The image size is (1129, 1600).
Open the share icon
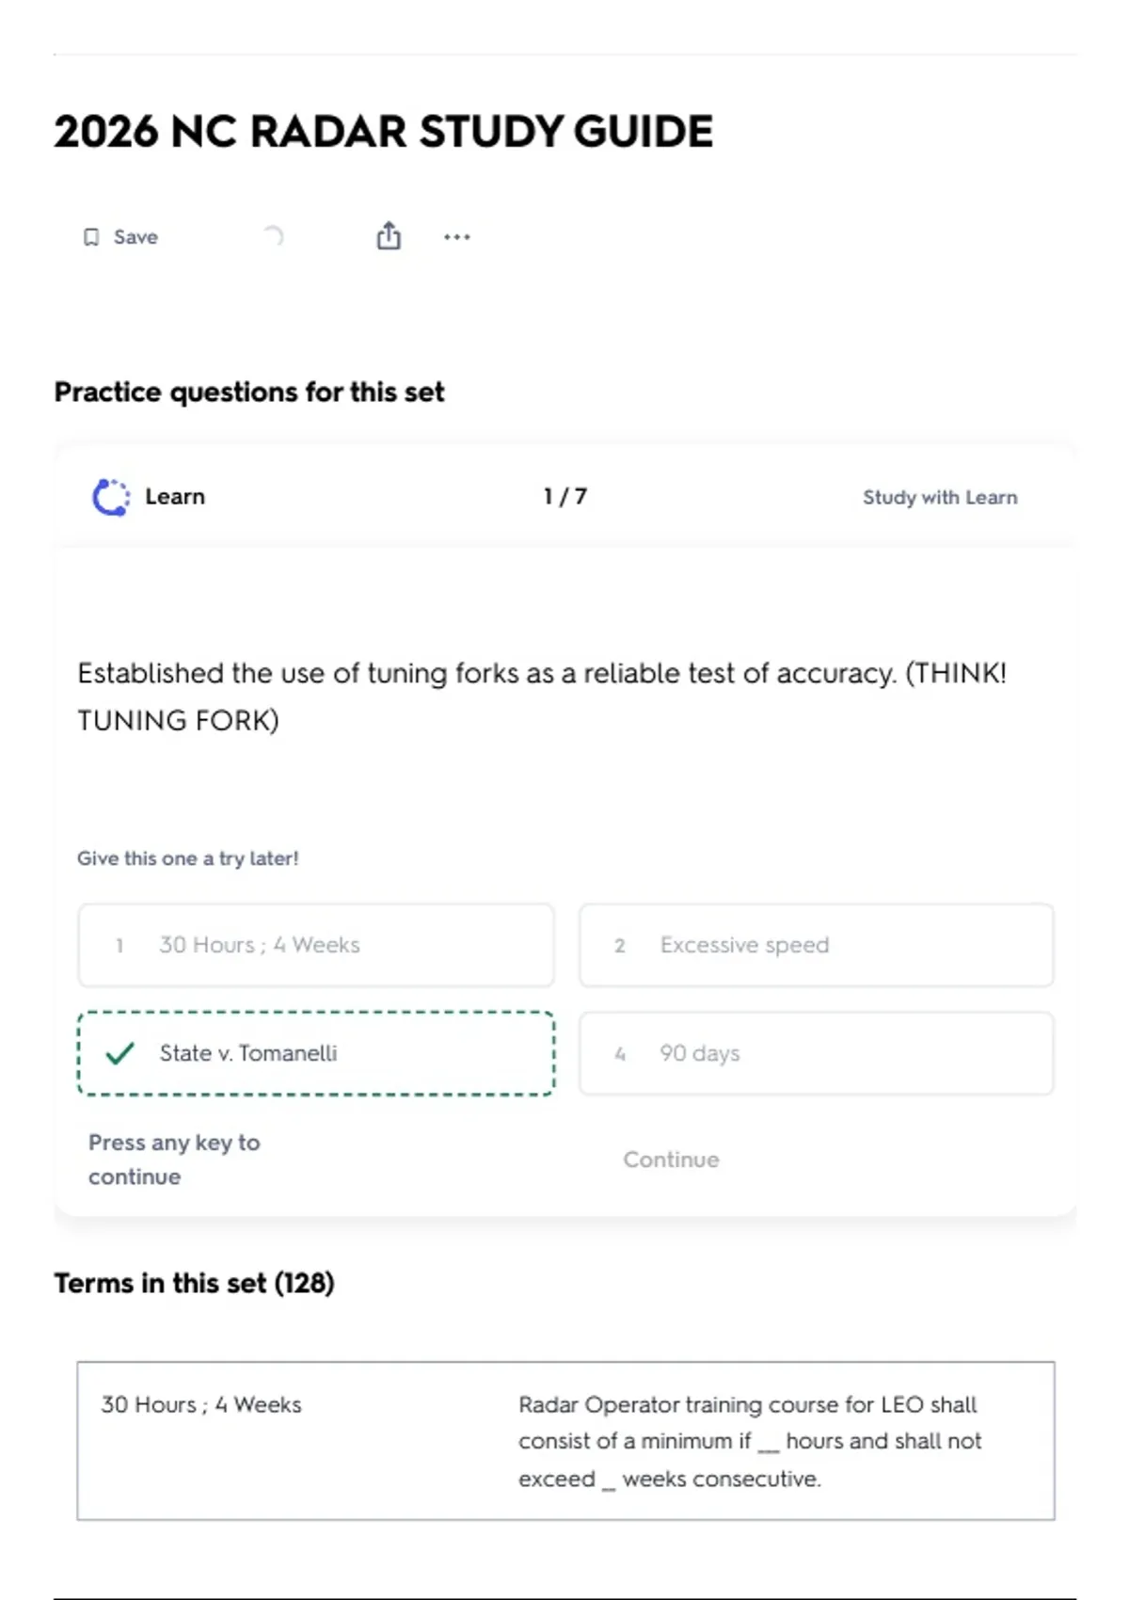[389, 236]
